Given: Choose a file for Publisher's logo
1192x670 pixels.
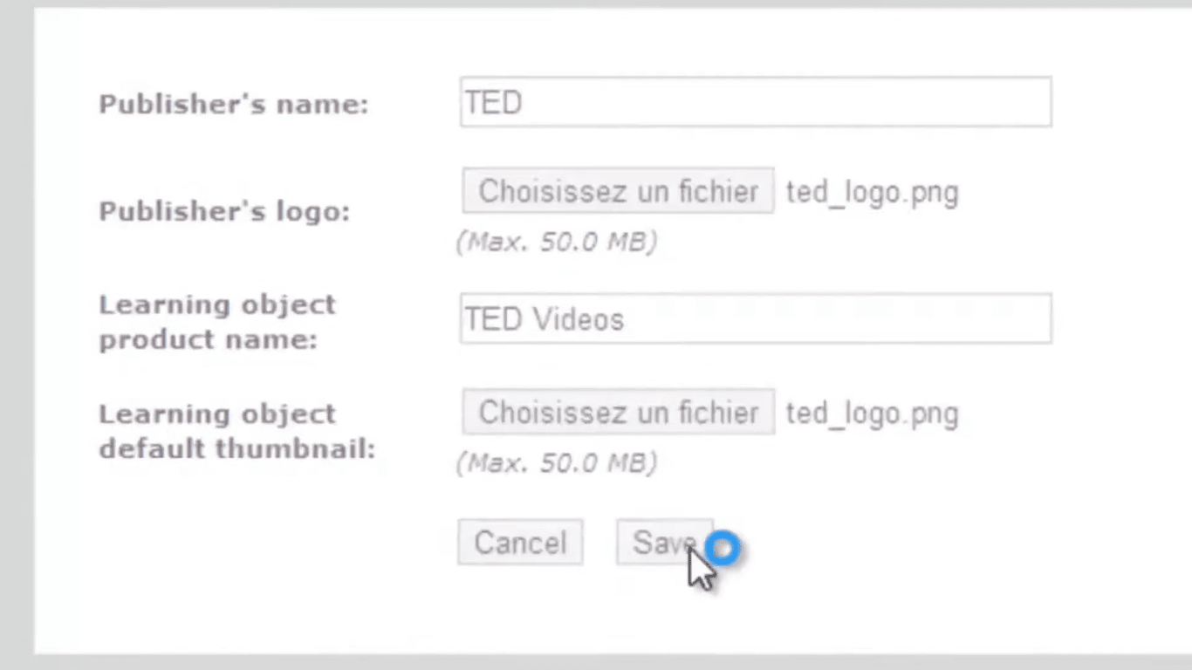Looking at the screenshot, I should pyautogui.click(x=618, y=191).
